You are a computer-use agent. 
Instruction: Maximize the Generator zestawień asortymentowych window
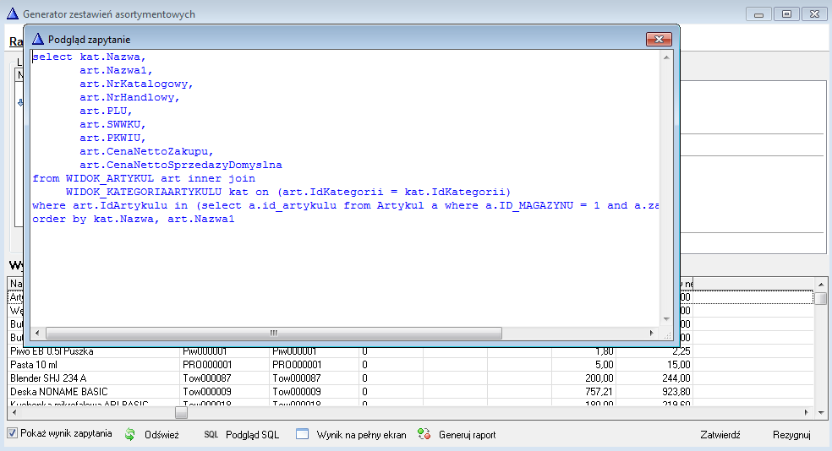pos(786,14)
